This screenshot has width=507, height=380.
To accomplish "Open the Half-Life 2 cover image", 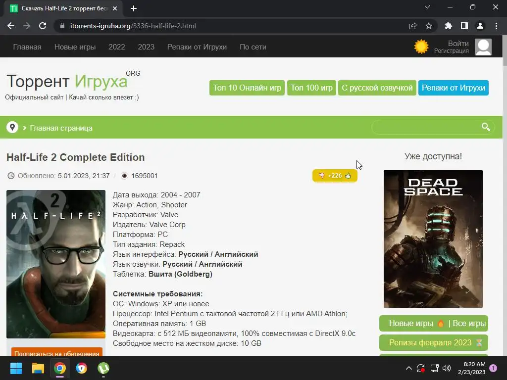I will point(56,264).
